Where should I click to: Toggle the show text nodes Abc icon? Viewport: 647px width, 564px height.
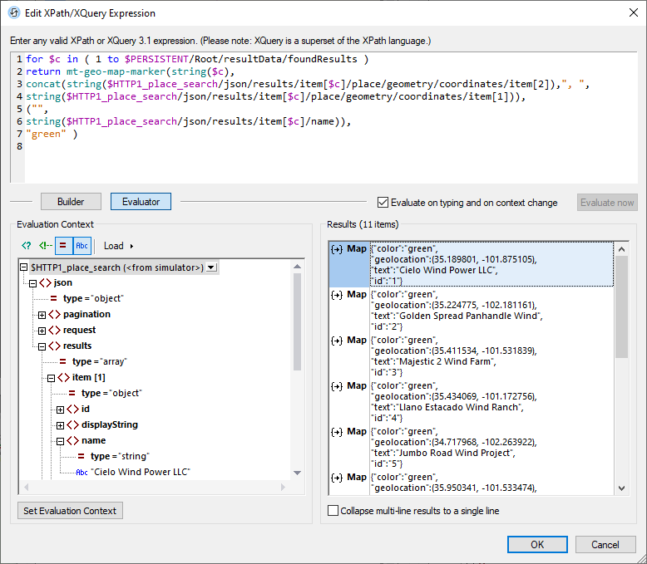(81, 246)
